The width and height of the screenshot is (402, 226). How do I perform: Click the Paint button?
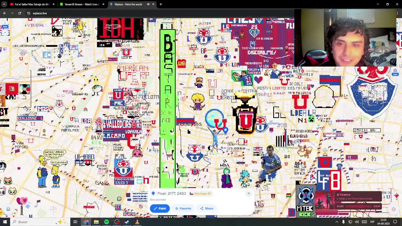coord(160,208)
